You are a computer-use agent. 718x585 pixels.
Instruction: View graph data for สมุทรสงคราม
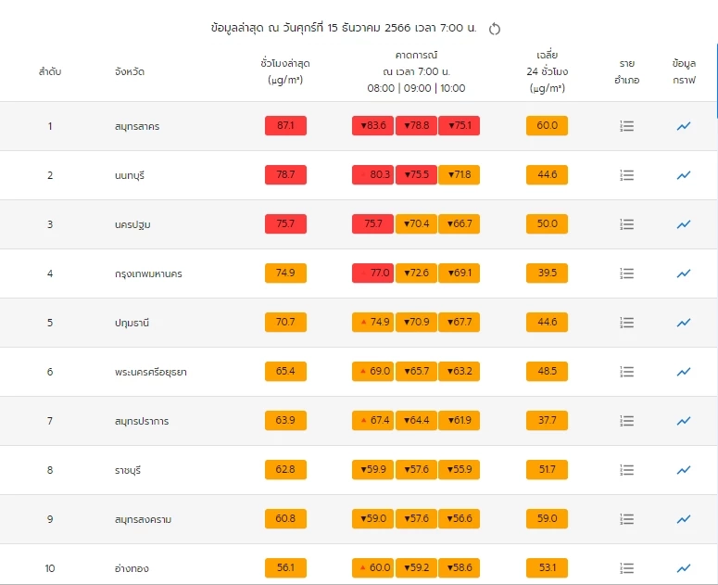tap(684, 519)
